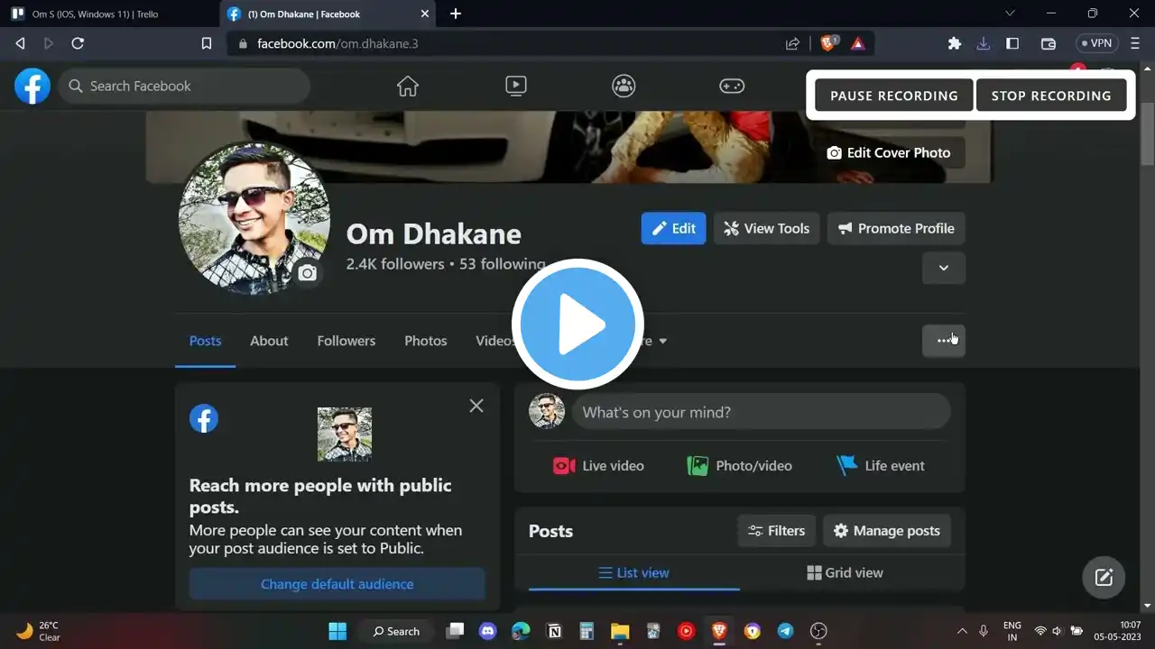Switch to the Trello browser tab
Image resolution: width=1155 pixels, height=649 pixels.
tap(108, 14)
